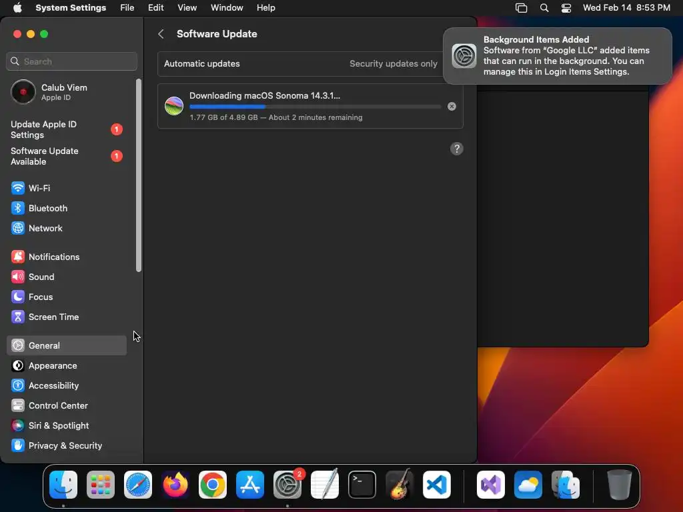Open Finder from the Dock
This screenshot has width=683, height=512.
click(63, 485)
